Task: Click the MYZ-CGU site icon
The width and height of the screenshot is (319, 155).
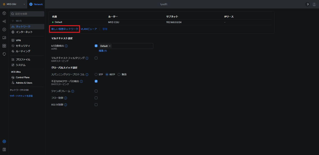Action: pos(4,4)
